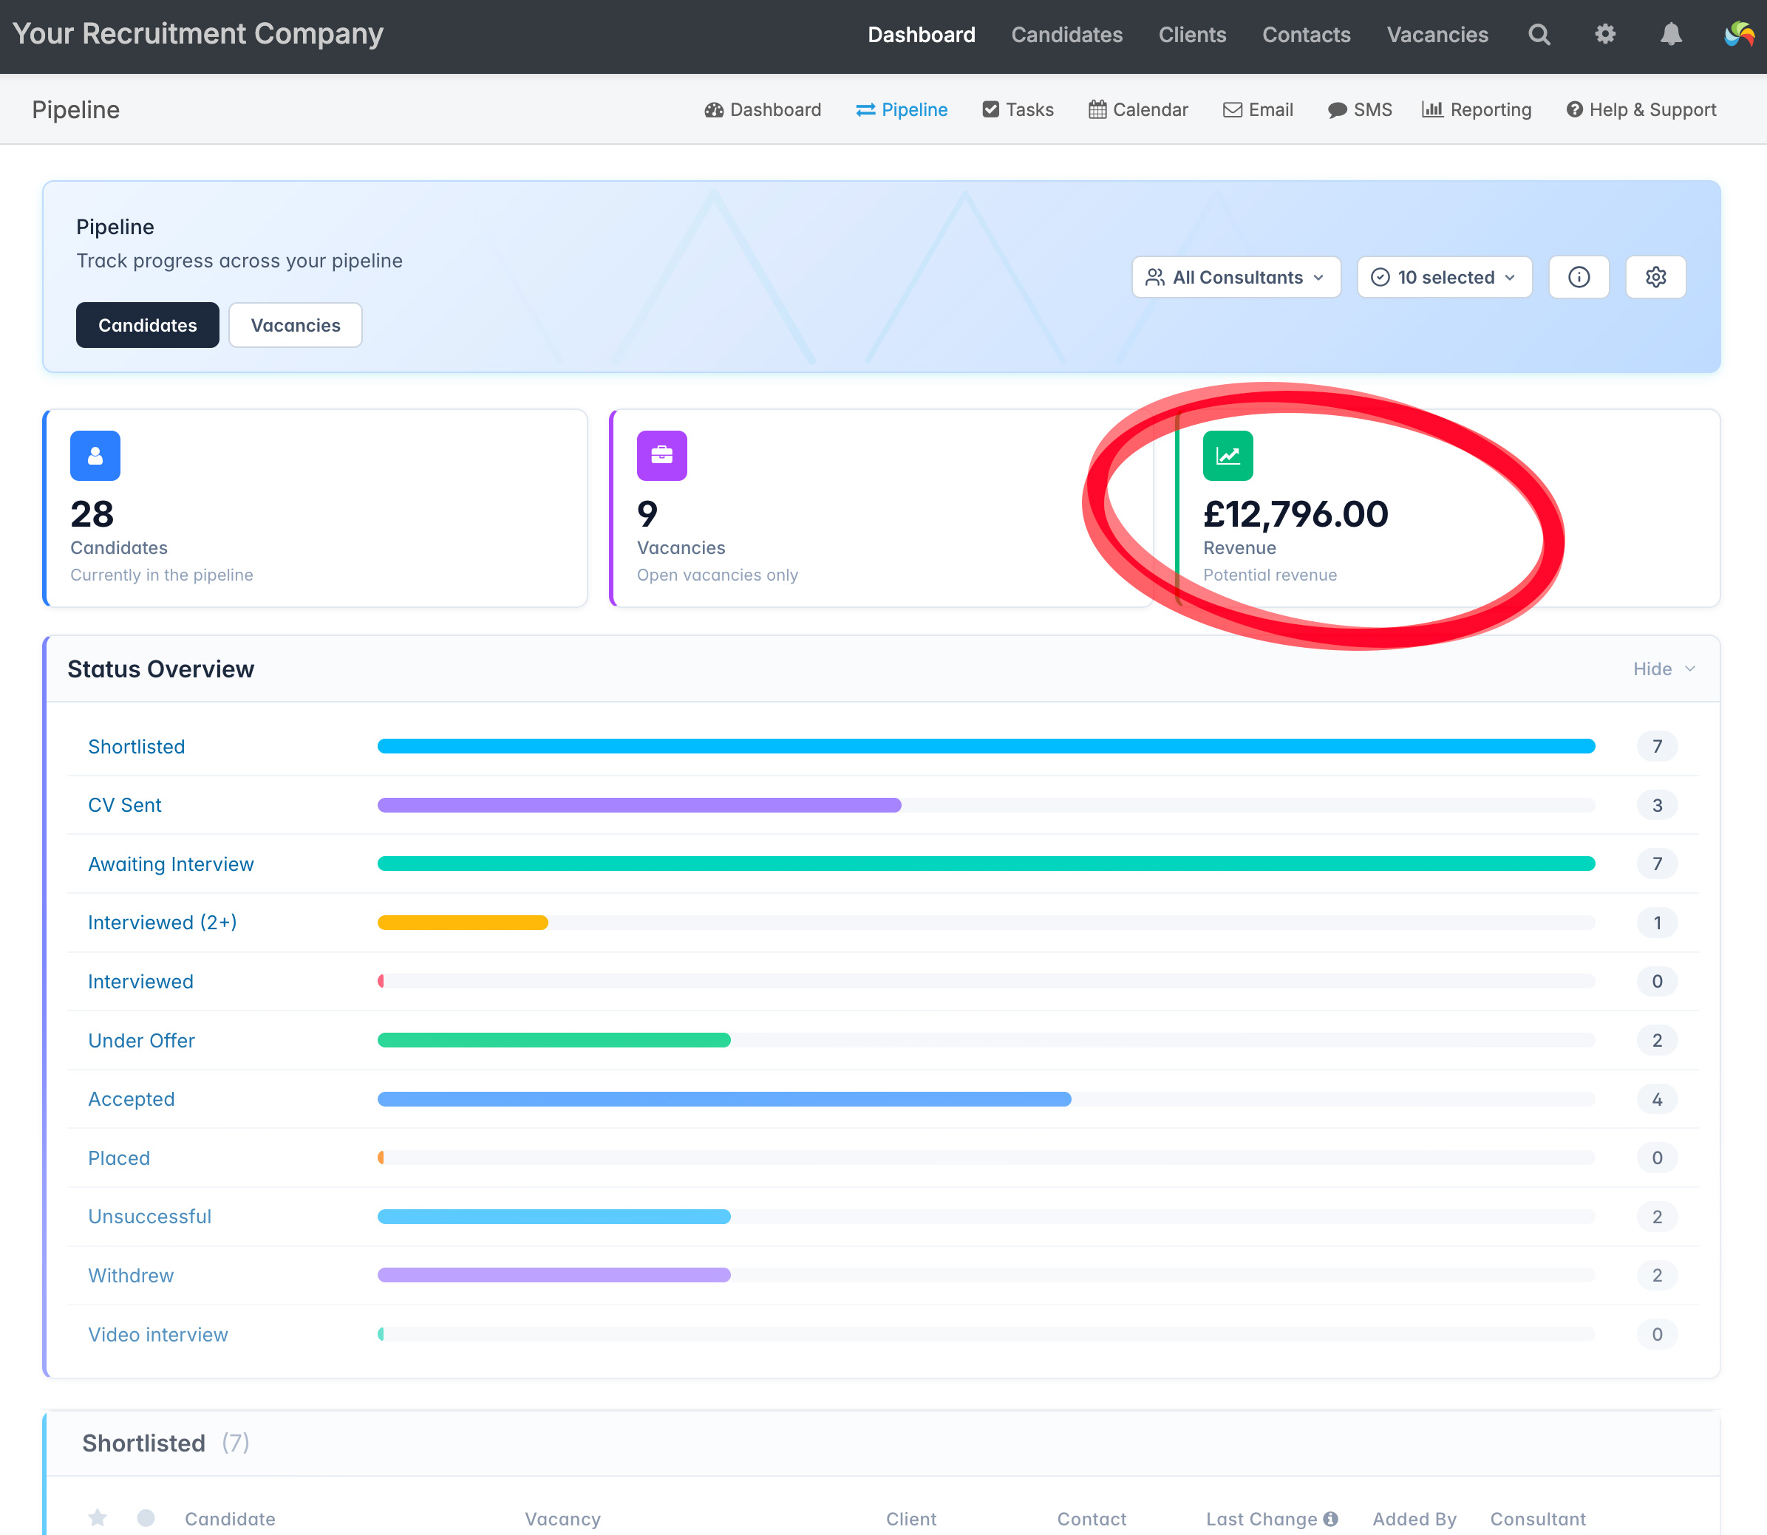Screen dimensions: 1767x1535
Task: Open the All Consultants dropdown
Action: [1236, 277]
